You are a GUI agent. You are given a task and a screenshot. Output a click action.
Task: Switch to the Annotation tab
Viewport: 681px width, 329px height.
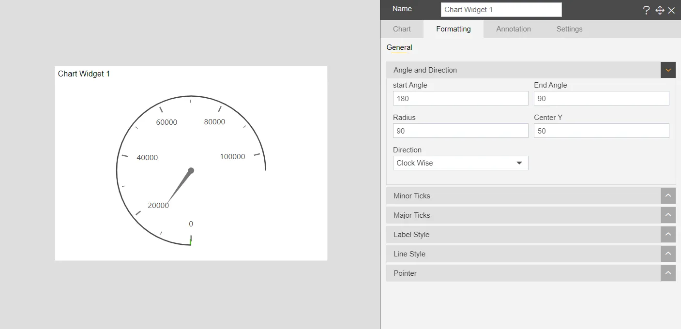[x=513, y=29]
